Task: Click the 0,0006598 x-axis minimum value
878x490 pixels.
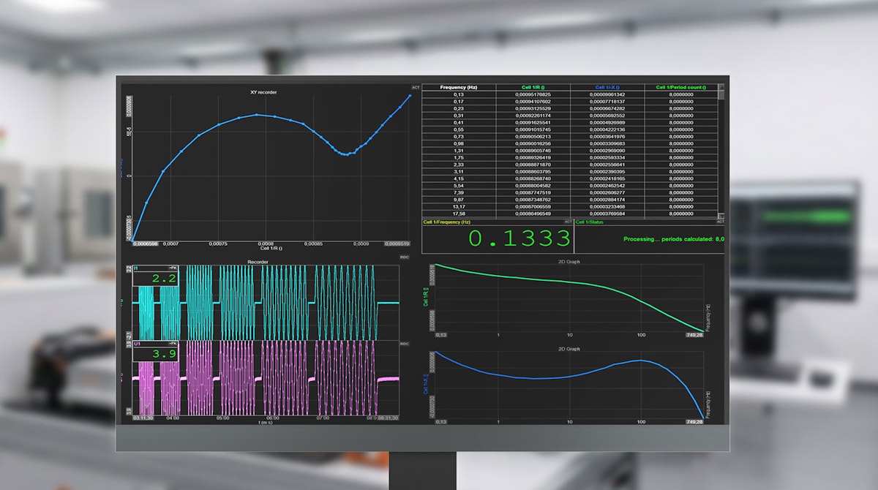Action: click(145, 244)
